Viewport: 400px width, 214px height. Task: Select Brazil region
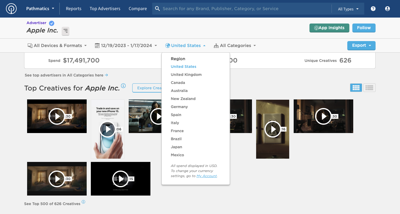tap(176, 139)
